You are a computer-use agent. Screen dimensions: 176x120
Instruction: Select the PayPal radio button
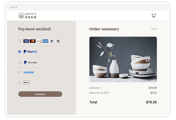tap(19, 51)
